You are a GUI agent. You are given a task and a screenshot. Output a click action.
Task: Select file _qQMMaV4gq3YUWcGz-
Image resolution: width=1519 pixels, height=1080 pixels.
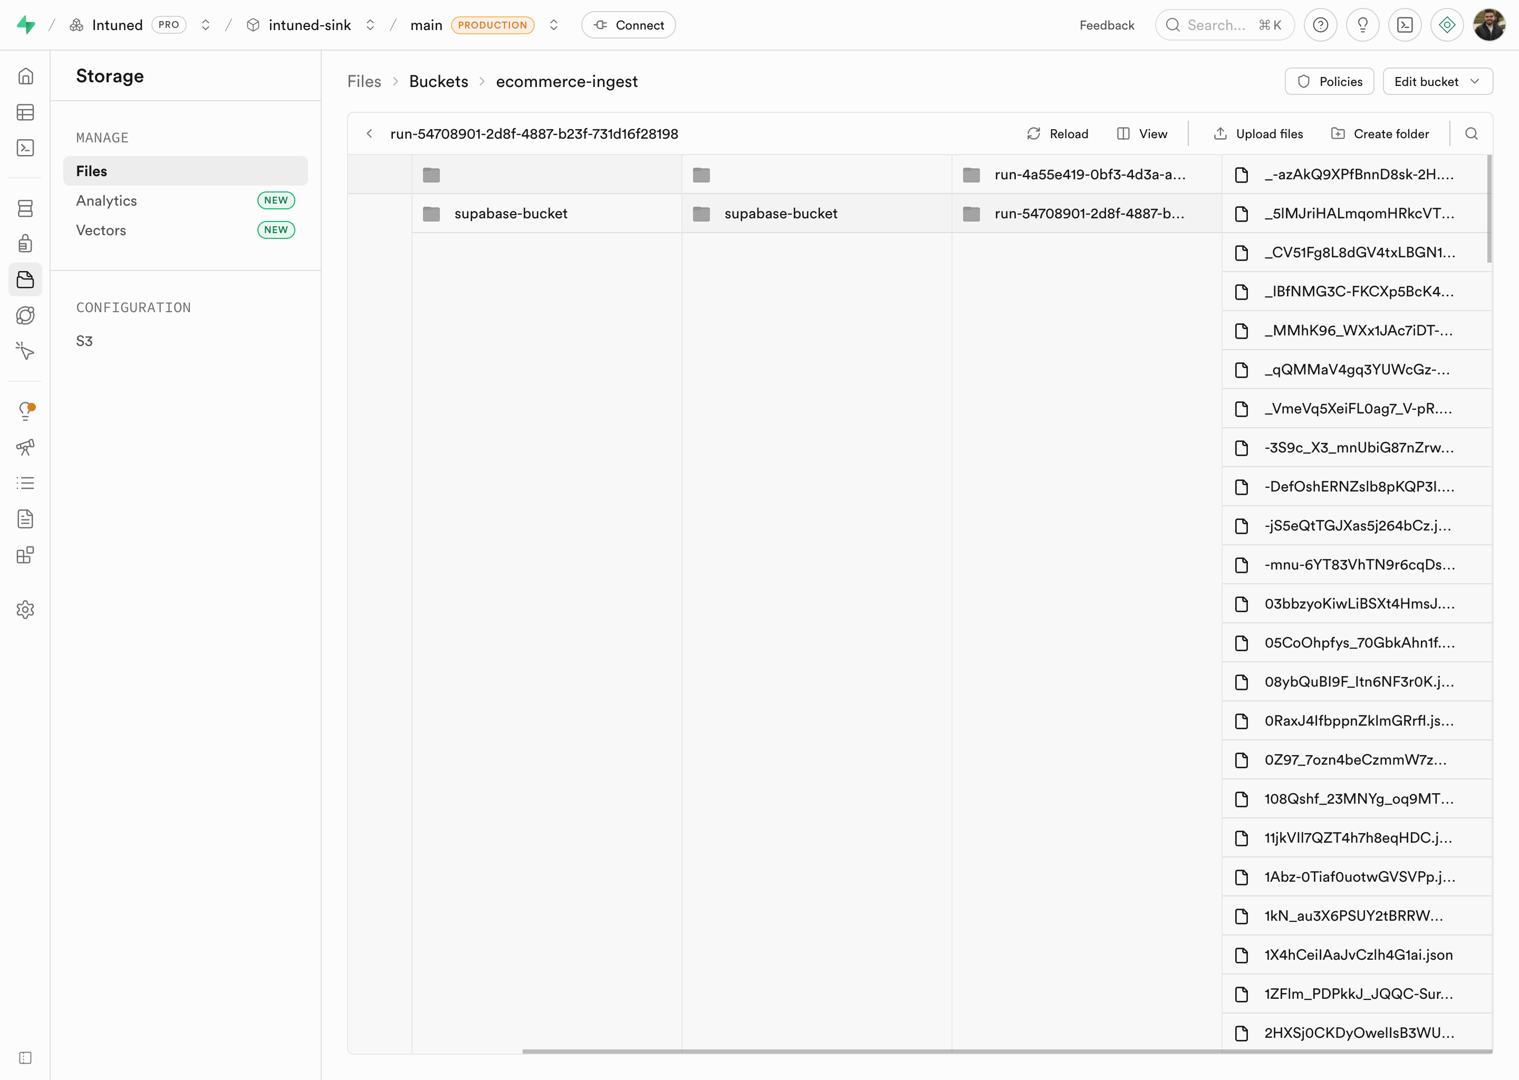(x=1357, y=370)
